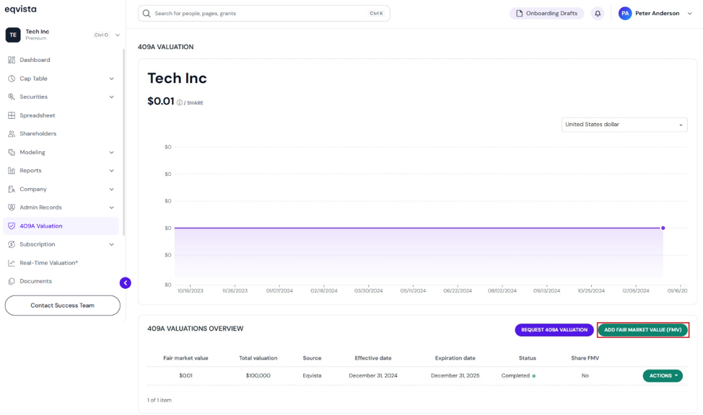The height and width of the screenshot is (415, 703).
Task: Click the Completed status text
Action: 515,375
